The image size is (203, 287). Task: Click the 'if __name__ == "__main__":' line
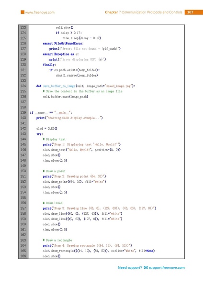(51, 112)
